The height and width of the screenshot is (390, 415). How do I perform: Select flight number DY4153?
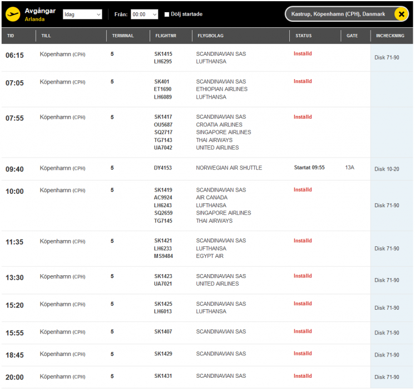163,168
